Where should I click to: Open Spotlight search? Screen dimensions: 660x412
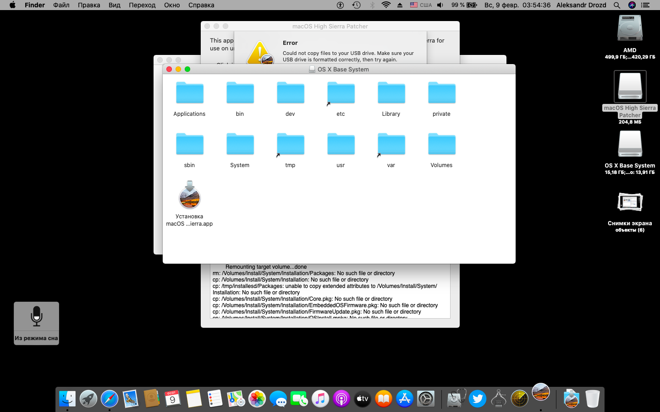coord(617,5)
